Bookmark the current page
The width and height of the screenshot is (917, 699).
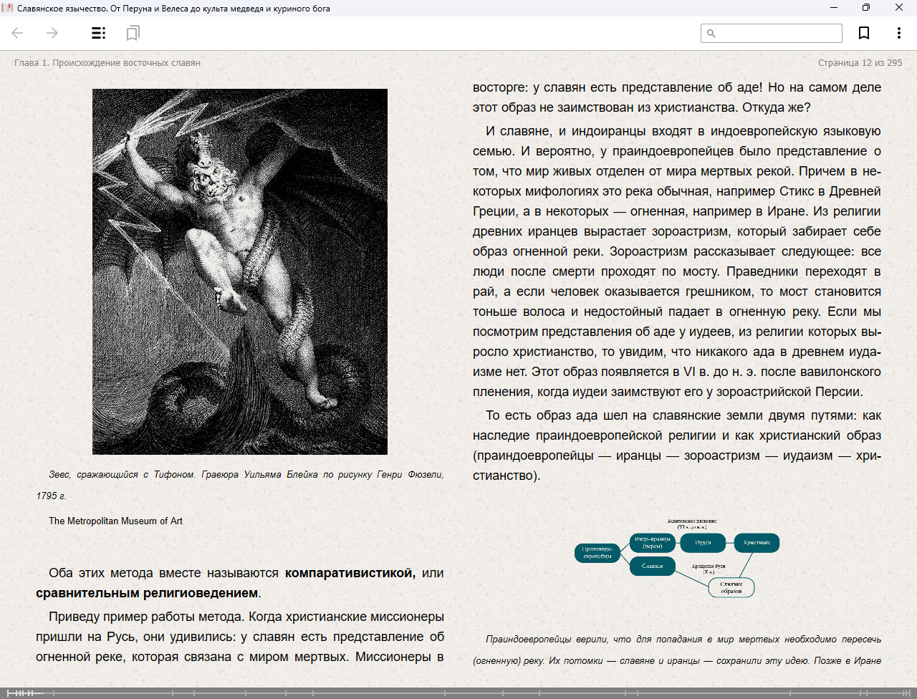[864, 33]
